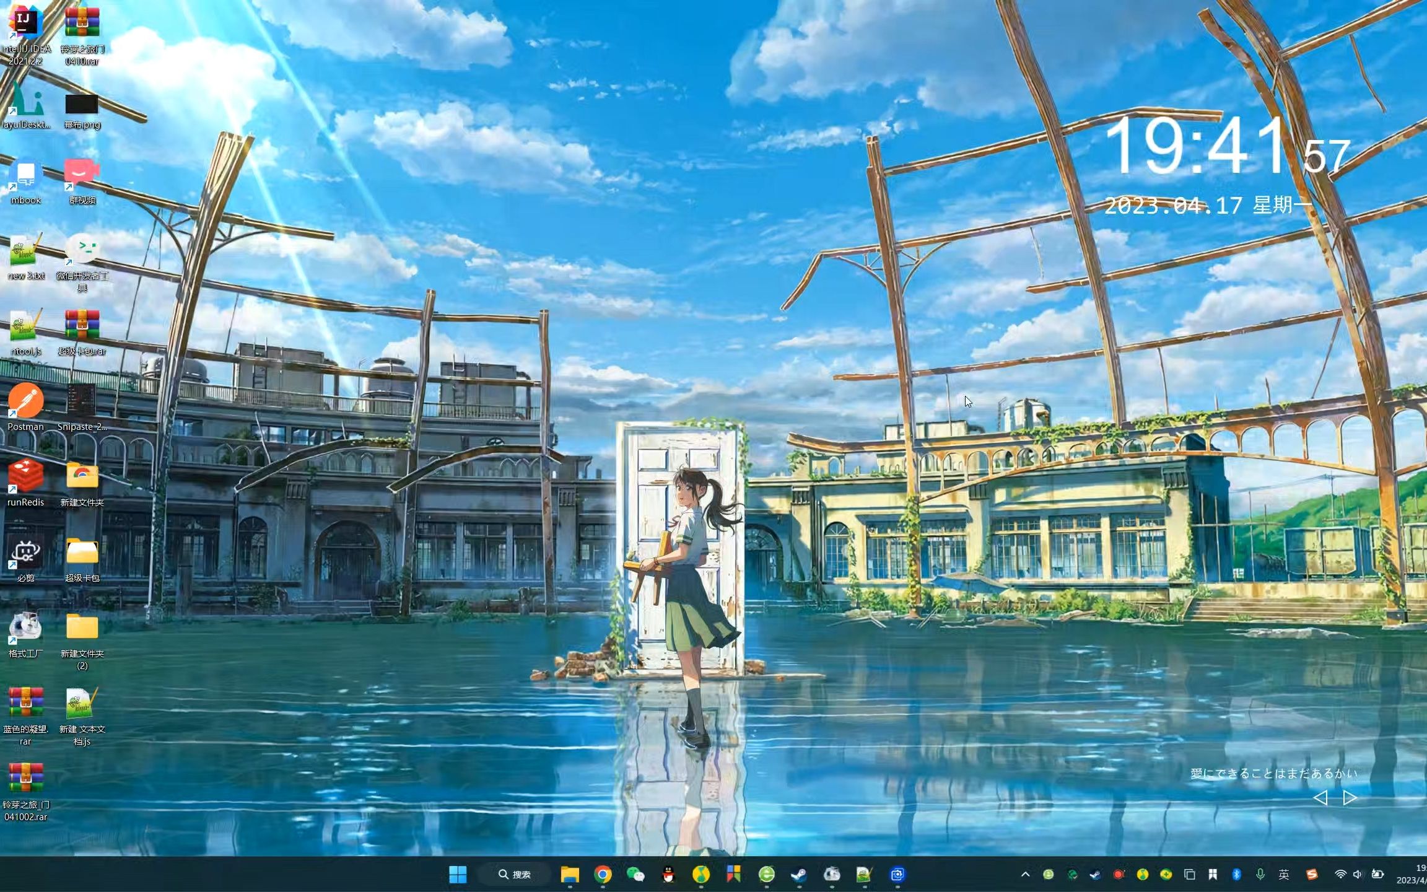
Task: Click the battery status tray icon
Action: pos(1377,874)
